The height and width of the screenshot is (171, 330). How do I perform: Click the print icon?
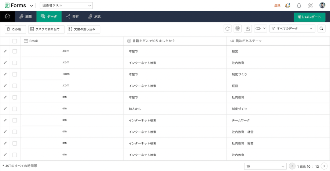pos(238,29)
